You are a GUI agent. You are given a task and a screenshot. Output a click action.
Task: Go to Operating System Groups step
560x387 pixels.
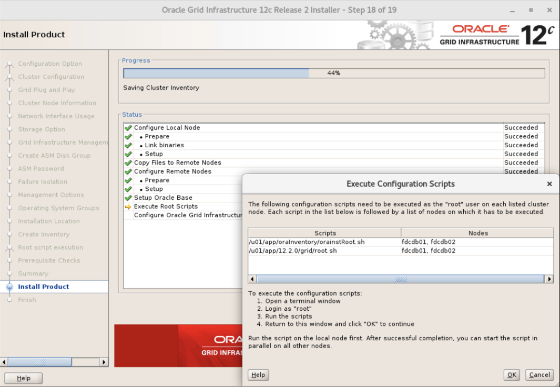point(58,208)
